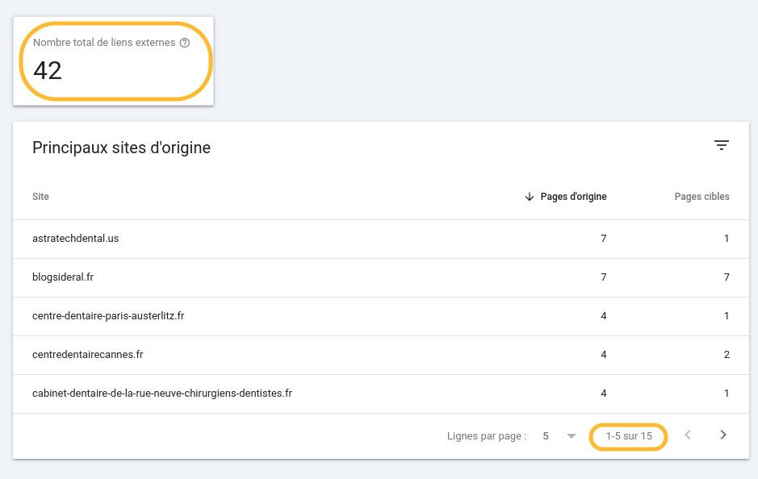Change the value 5 in lines per page
The image size is (758, 479).
(546, 435)
